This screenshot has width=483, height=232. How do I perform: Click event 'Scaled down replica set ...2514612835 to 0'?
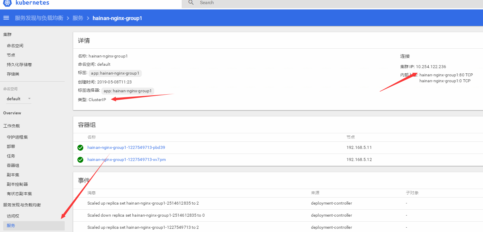tap(146, 215)
